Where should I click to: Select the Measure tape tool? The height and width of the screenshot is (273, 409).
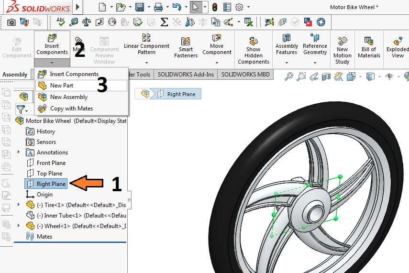point(74,22)
